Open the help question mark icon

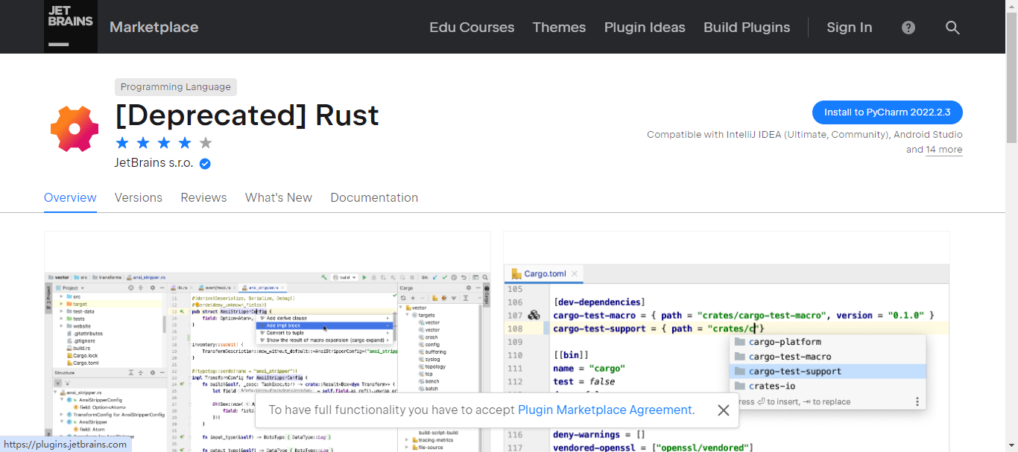coord(908,28)
